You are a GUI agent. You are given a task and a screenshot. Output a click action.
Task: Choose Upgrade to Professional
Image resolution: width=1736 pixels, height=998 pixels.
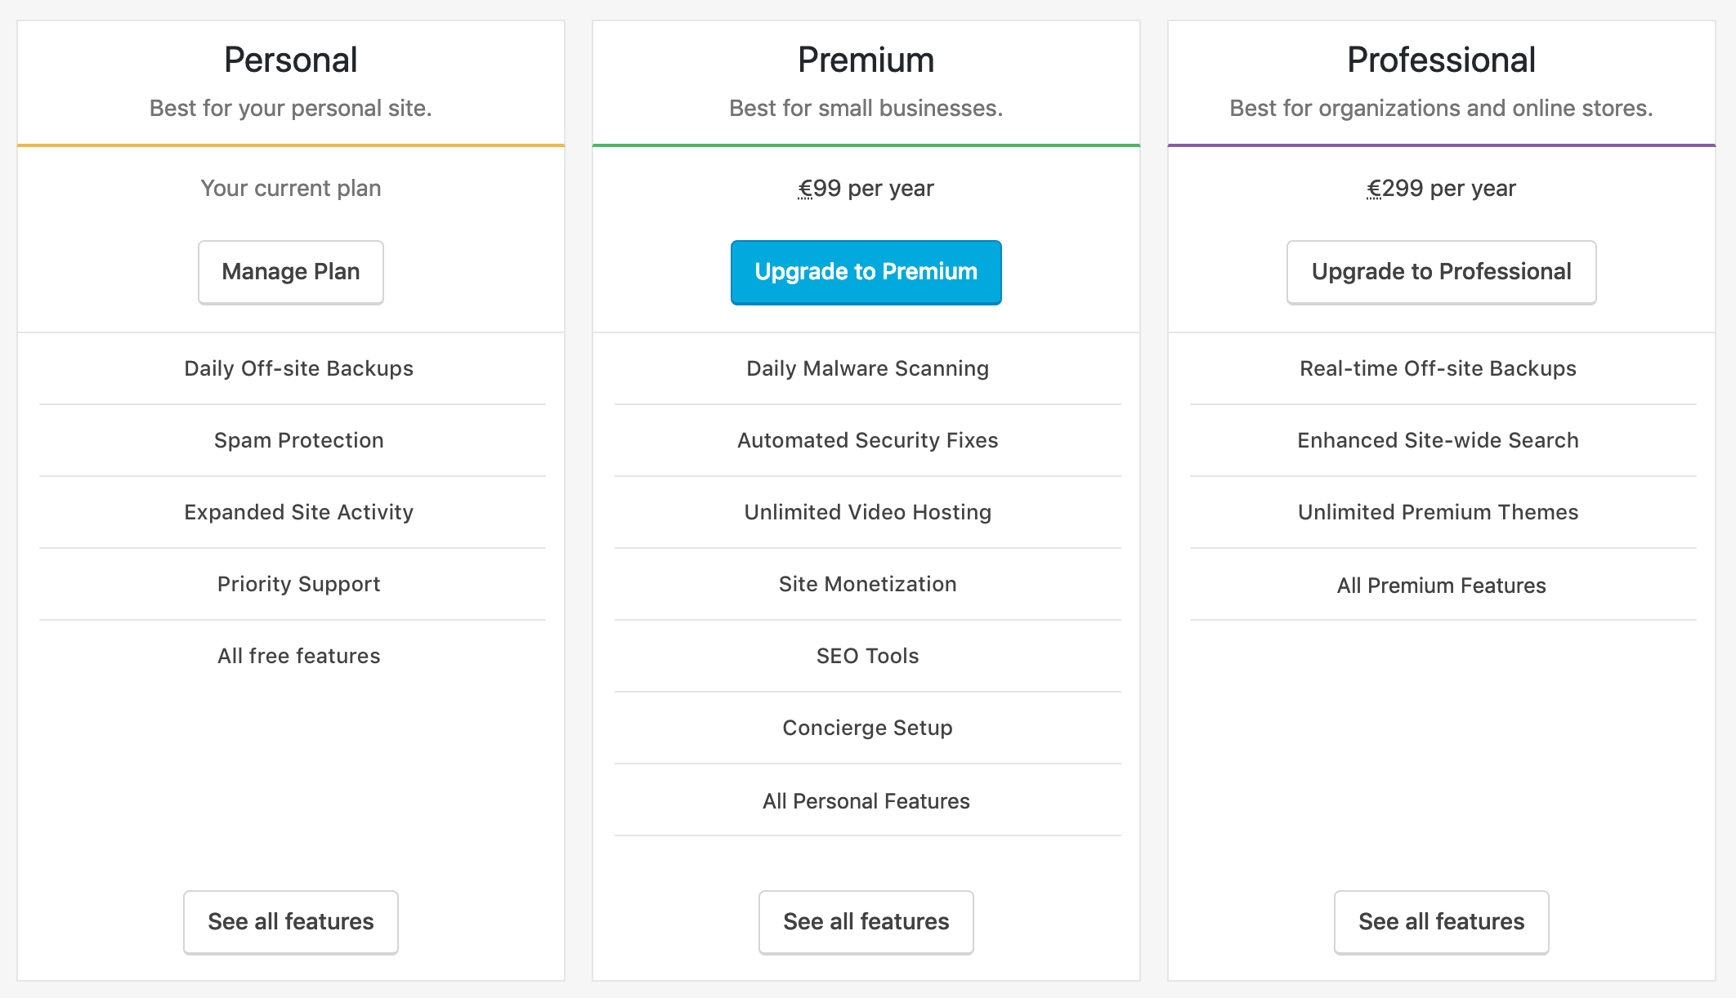click(1441, 272)
